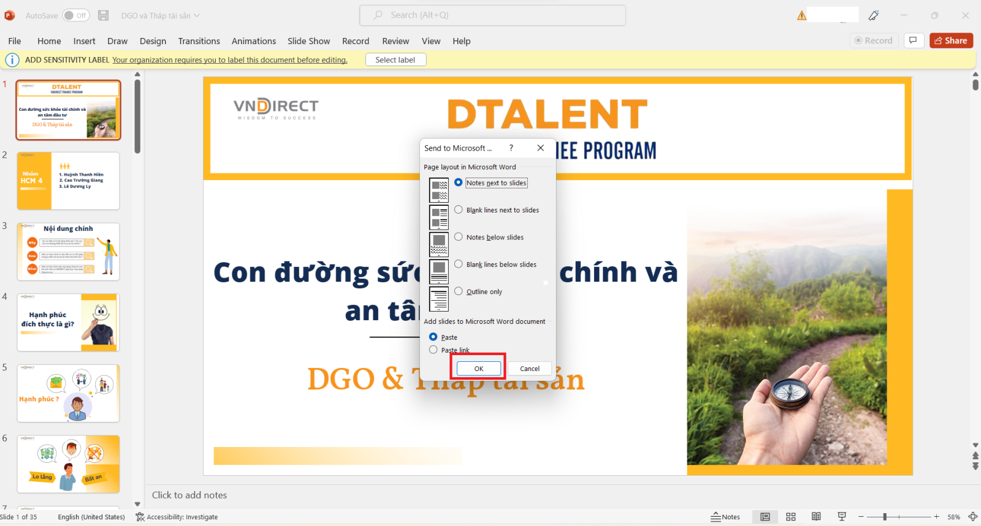Click zoom out minus icon
The image size is (981, 526).
tap(861, 517)
